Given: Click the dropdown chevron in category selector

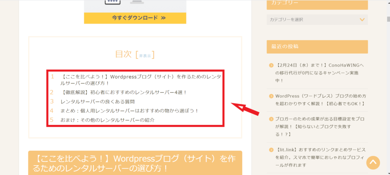Looking at the screenshot, I should [x=362, y=20].
